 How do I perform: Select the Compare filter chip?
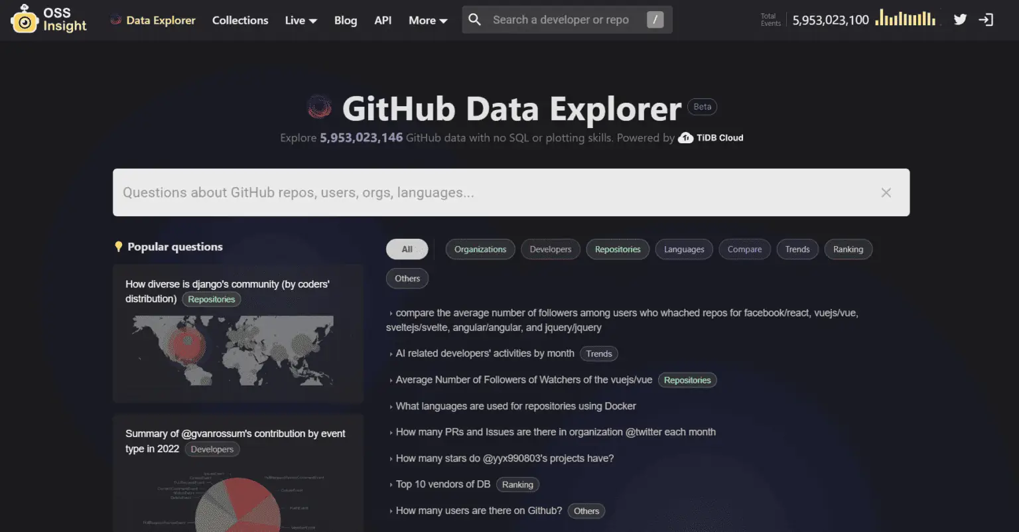744,249
